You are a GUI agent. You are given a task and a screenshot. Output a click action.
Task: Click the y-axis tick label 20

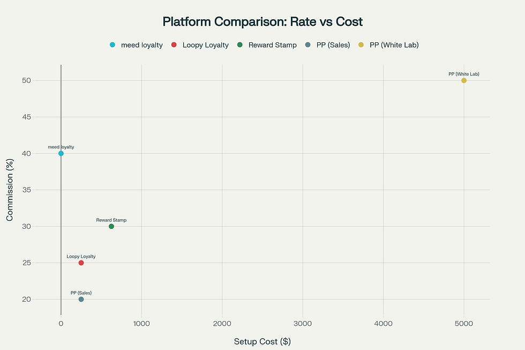27,300
